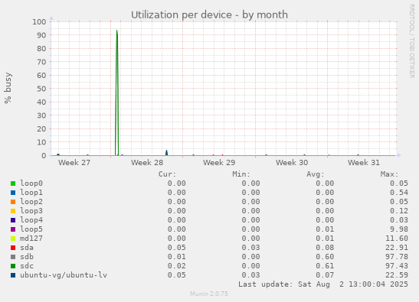This screenshot has height=302, width=419.
Task: Click the sdc max value 97.43
Action: tap(397, 266)
